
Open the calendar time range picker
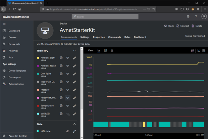193,51
